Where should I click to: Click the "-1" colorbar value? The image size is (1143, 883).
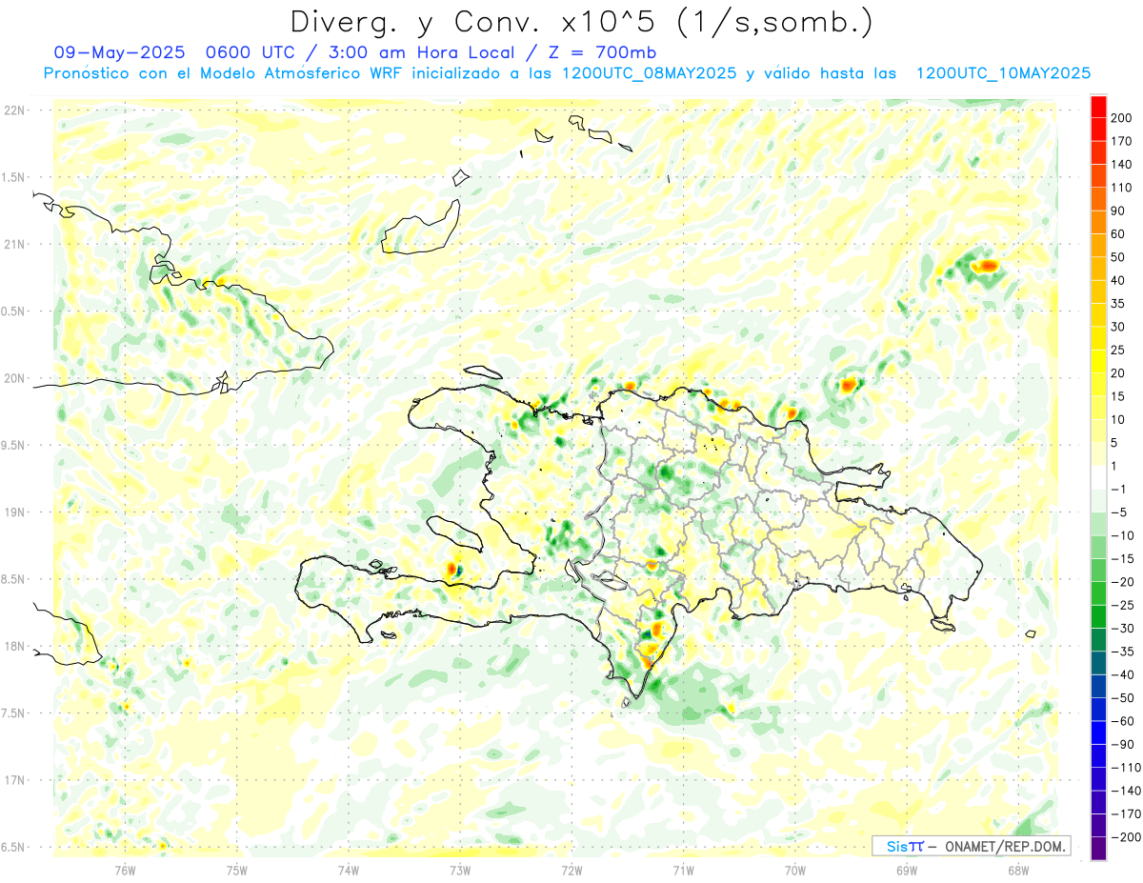pos(1118,489)
